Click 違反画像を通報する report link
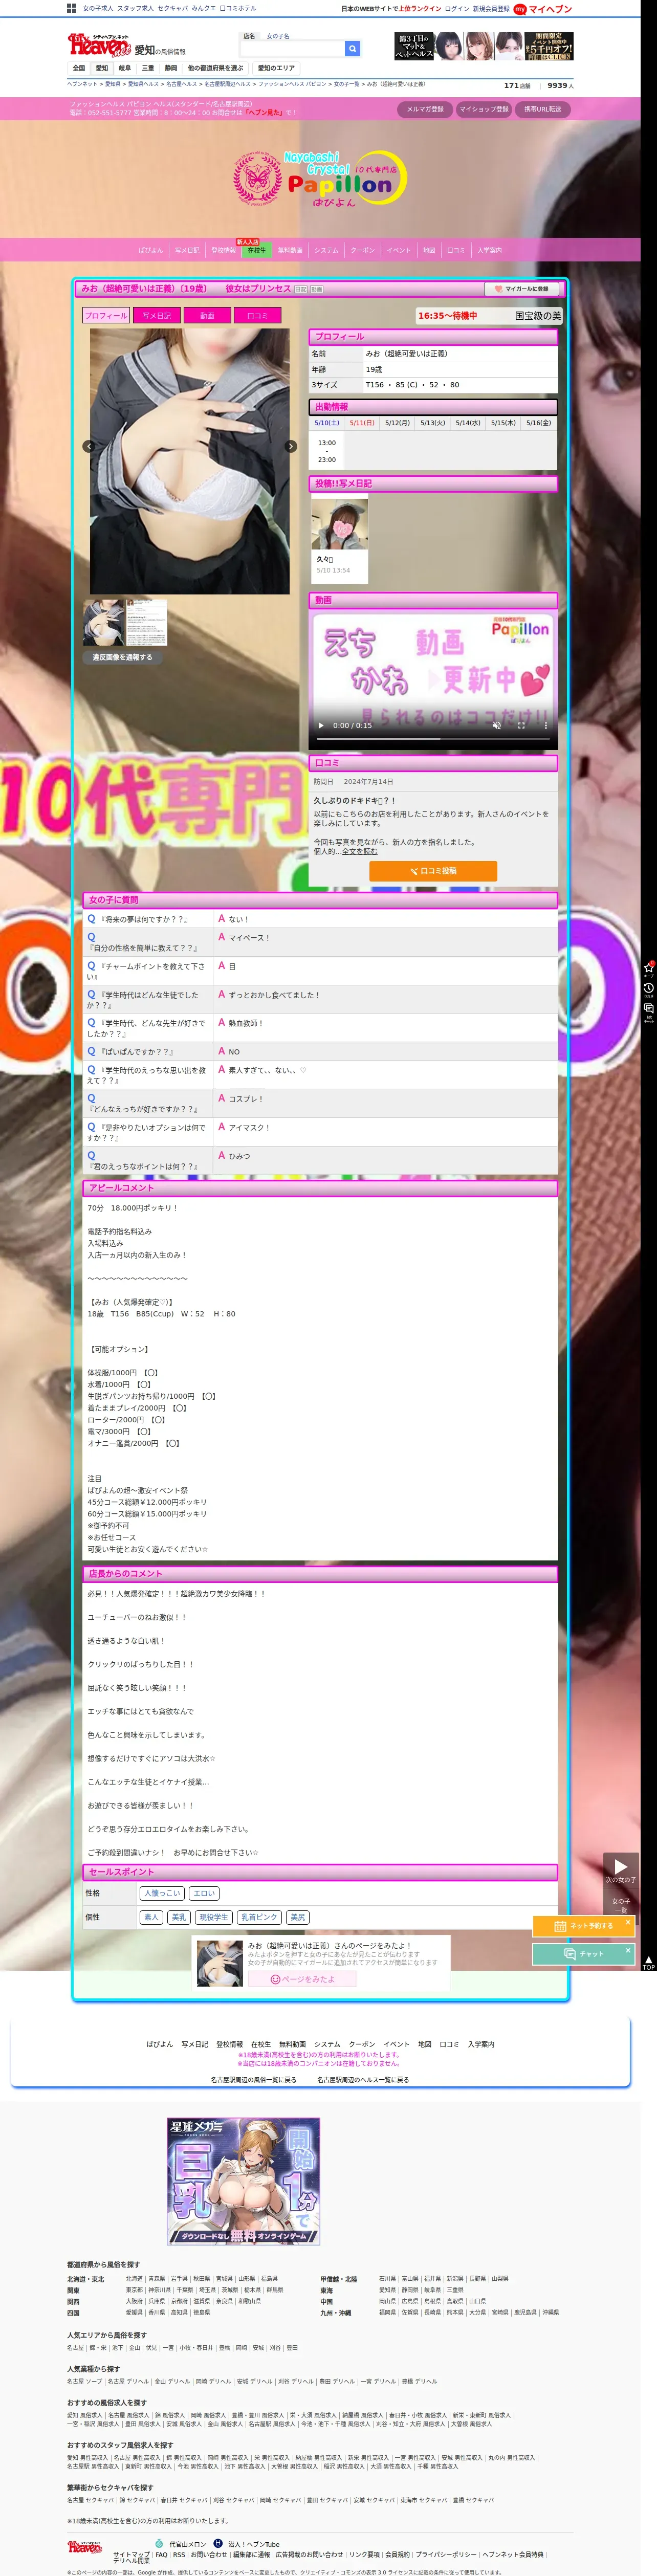Screen dimensions: 657x2576 click(123, 657)
